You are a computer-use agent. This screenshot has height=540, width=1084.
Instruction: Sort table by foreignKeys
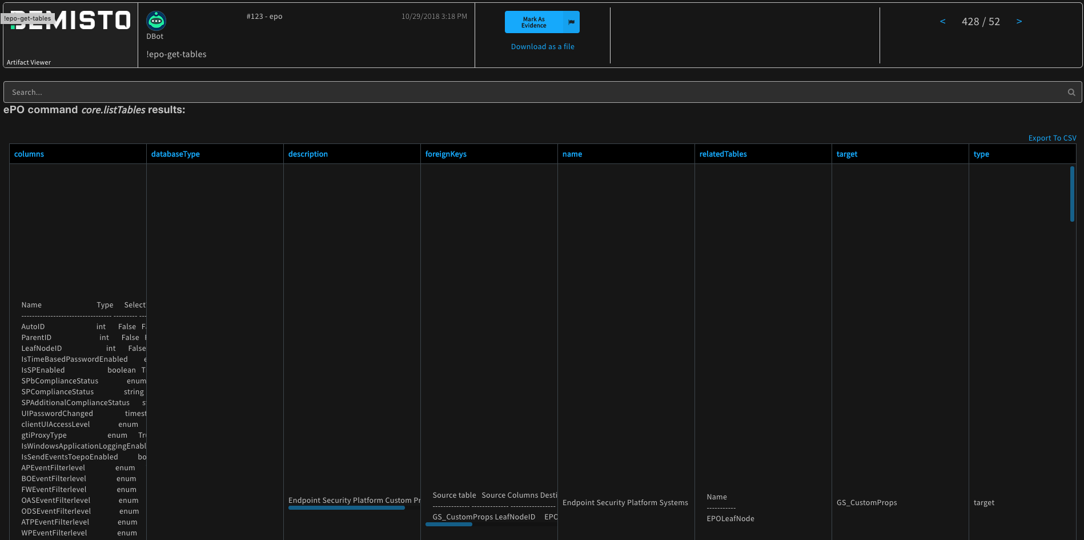[x=446, y=154]
